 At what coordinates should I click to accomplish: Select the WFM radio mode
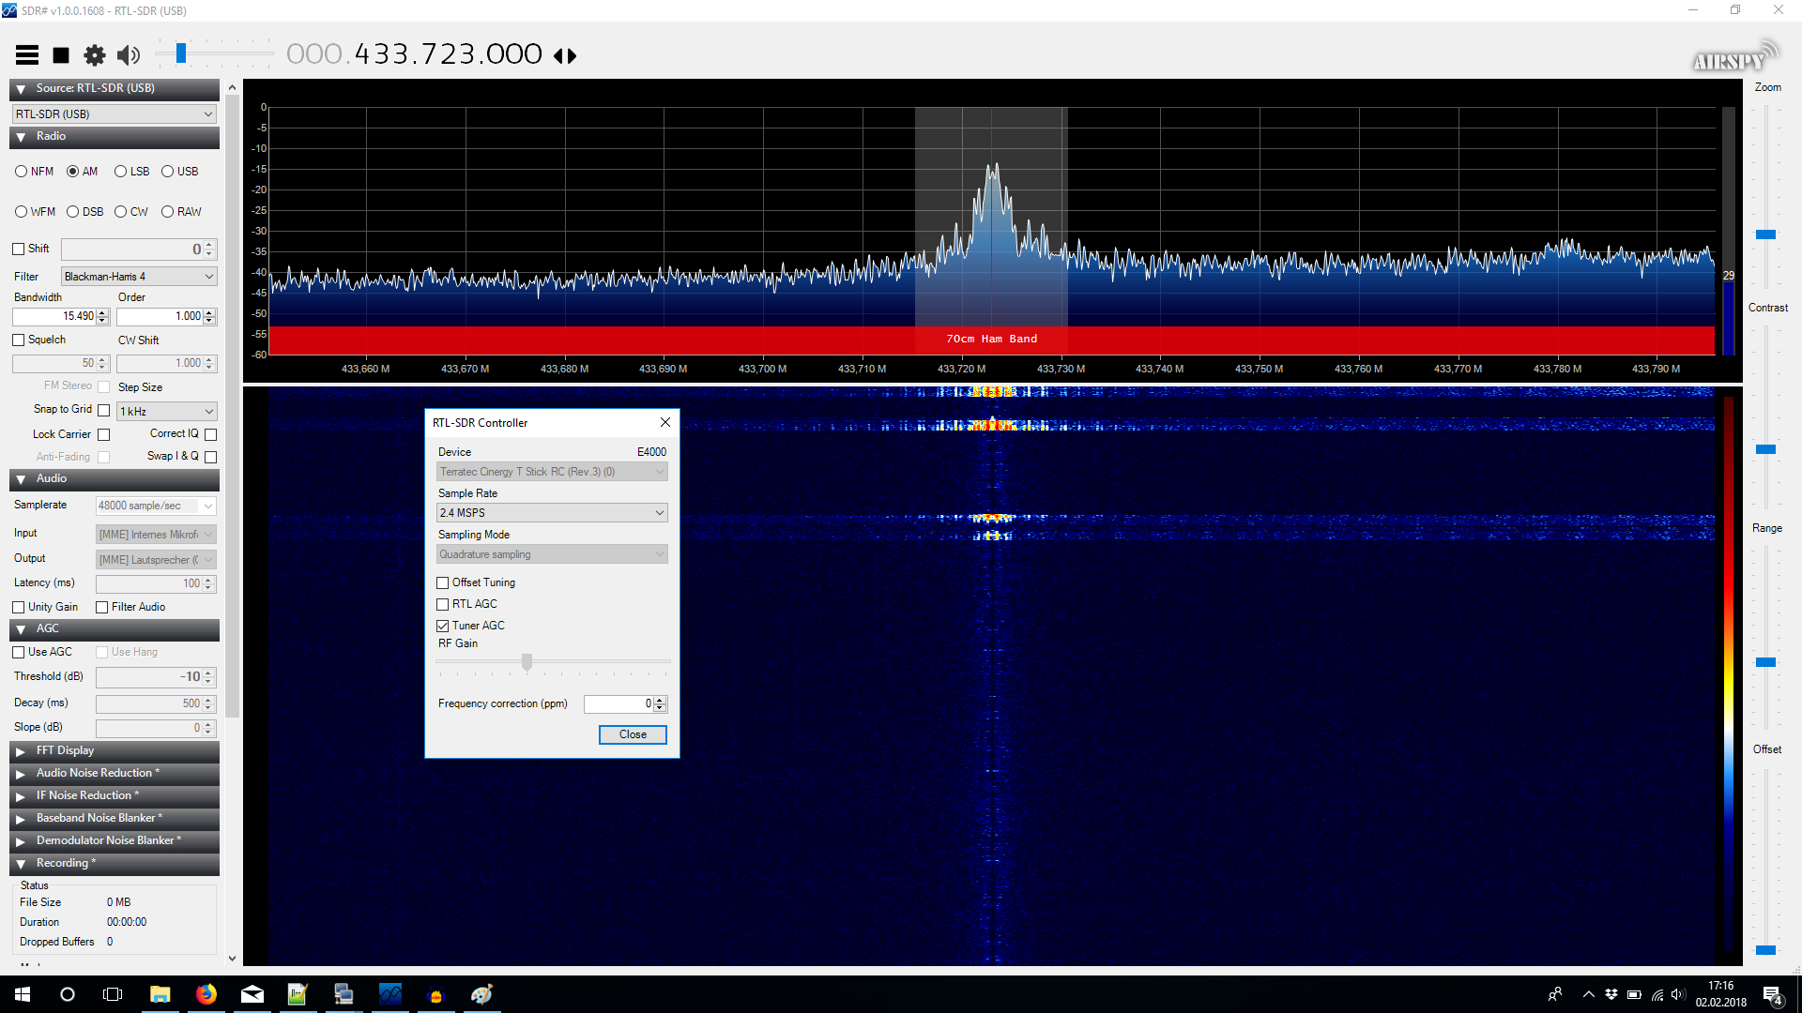tap(36, 212)
